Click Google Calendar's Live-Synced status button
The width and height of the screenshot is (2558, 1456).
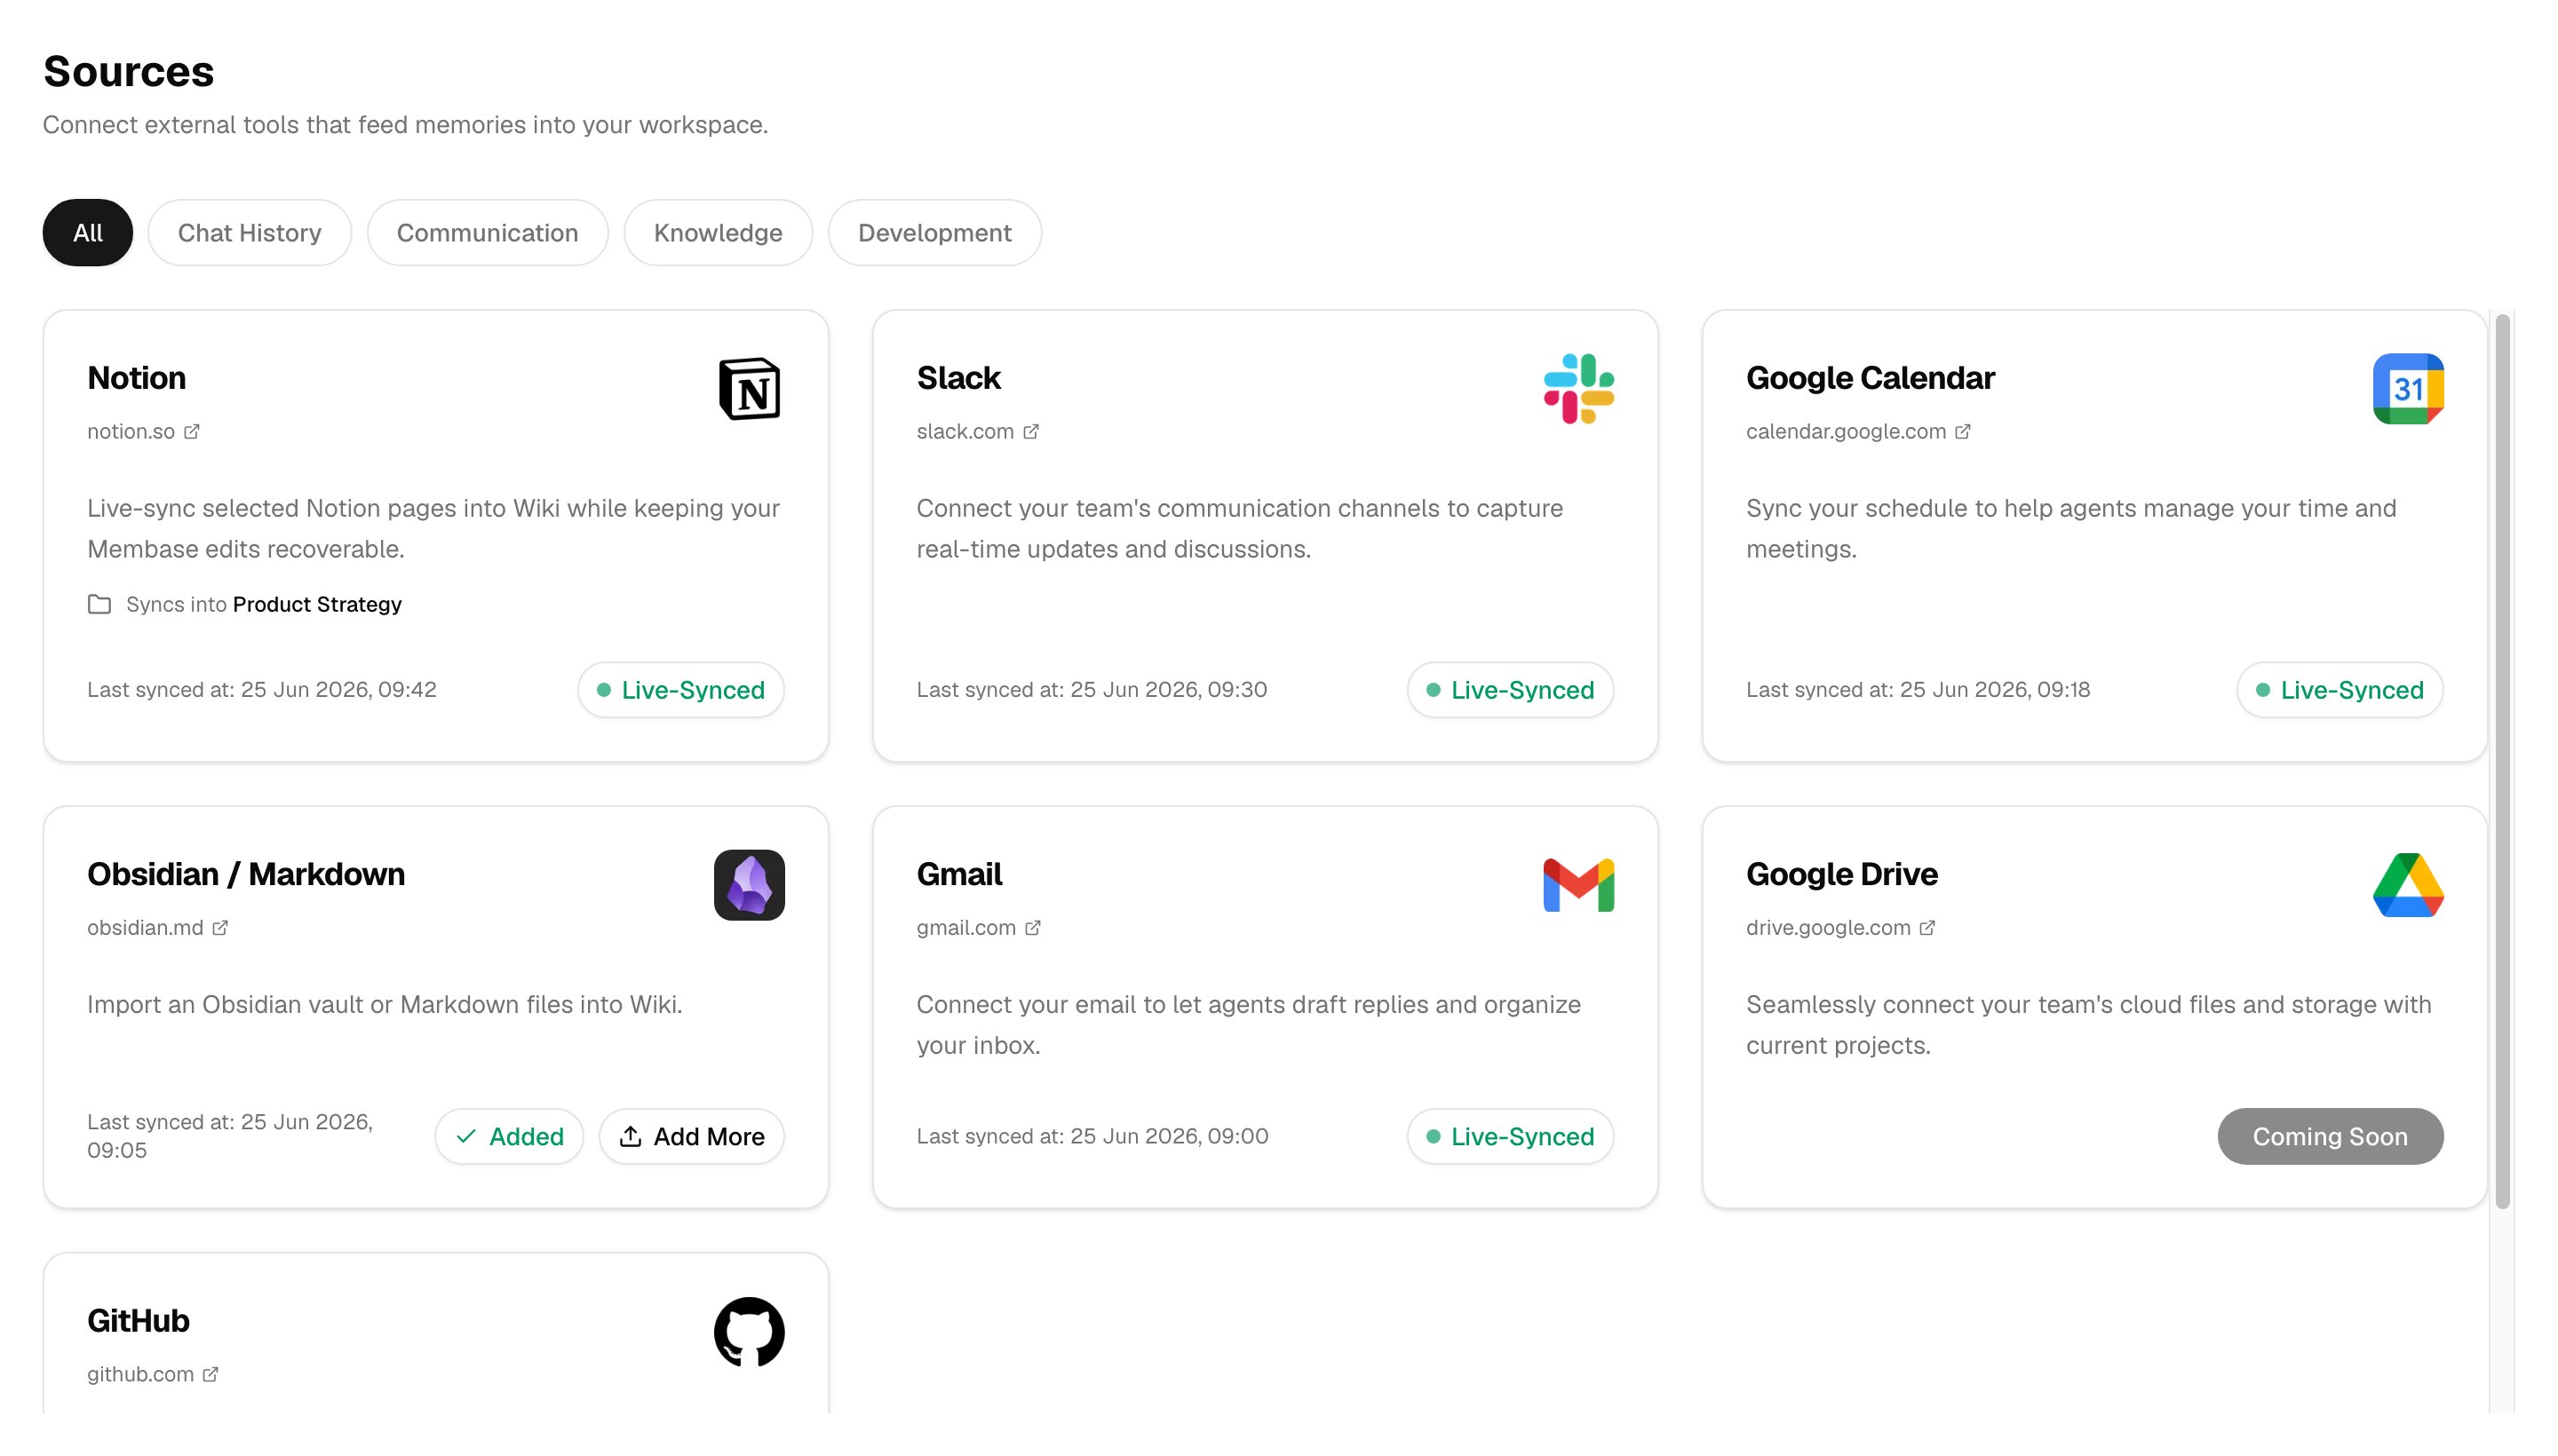pyautogui.click(x=2339, y=689)
